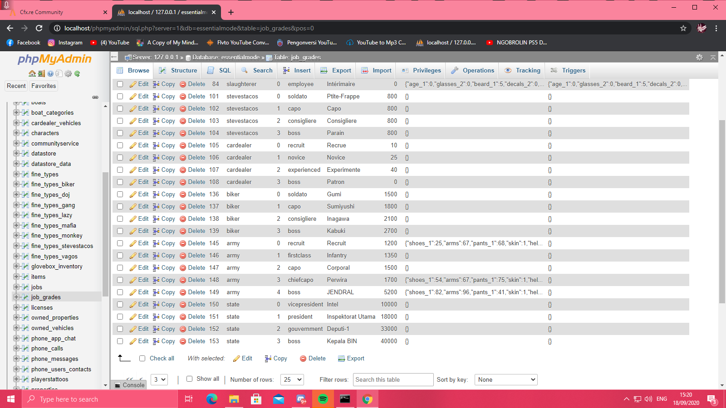This screenshot has height=408, width=726.
Task: Click the red Delete icon for row 101
Action: point(183,97)
